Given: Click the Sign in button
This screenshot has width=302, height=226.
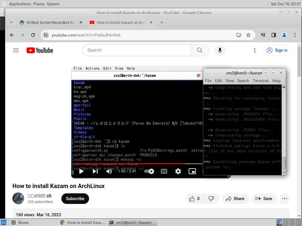Looking at the screenshot, I should [x=278, y=50].
